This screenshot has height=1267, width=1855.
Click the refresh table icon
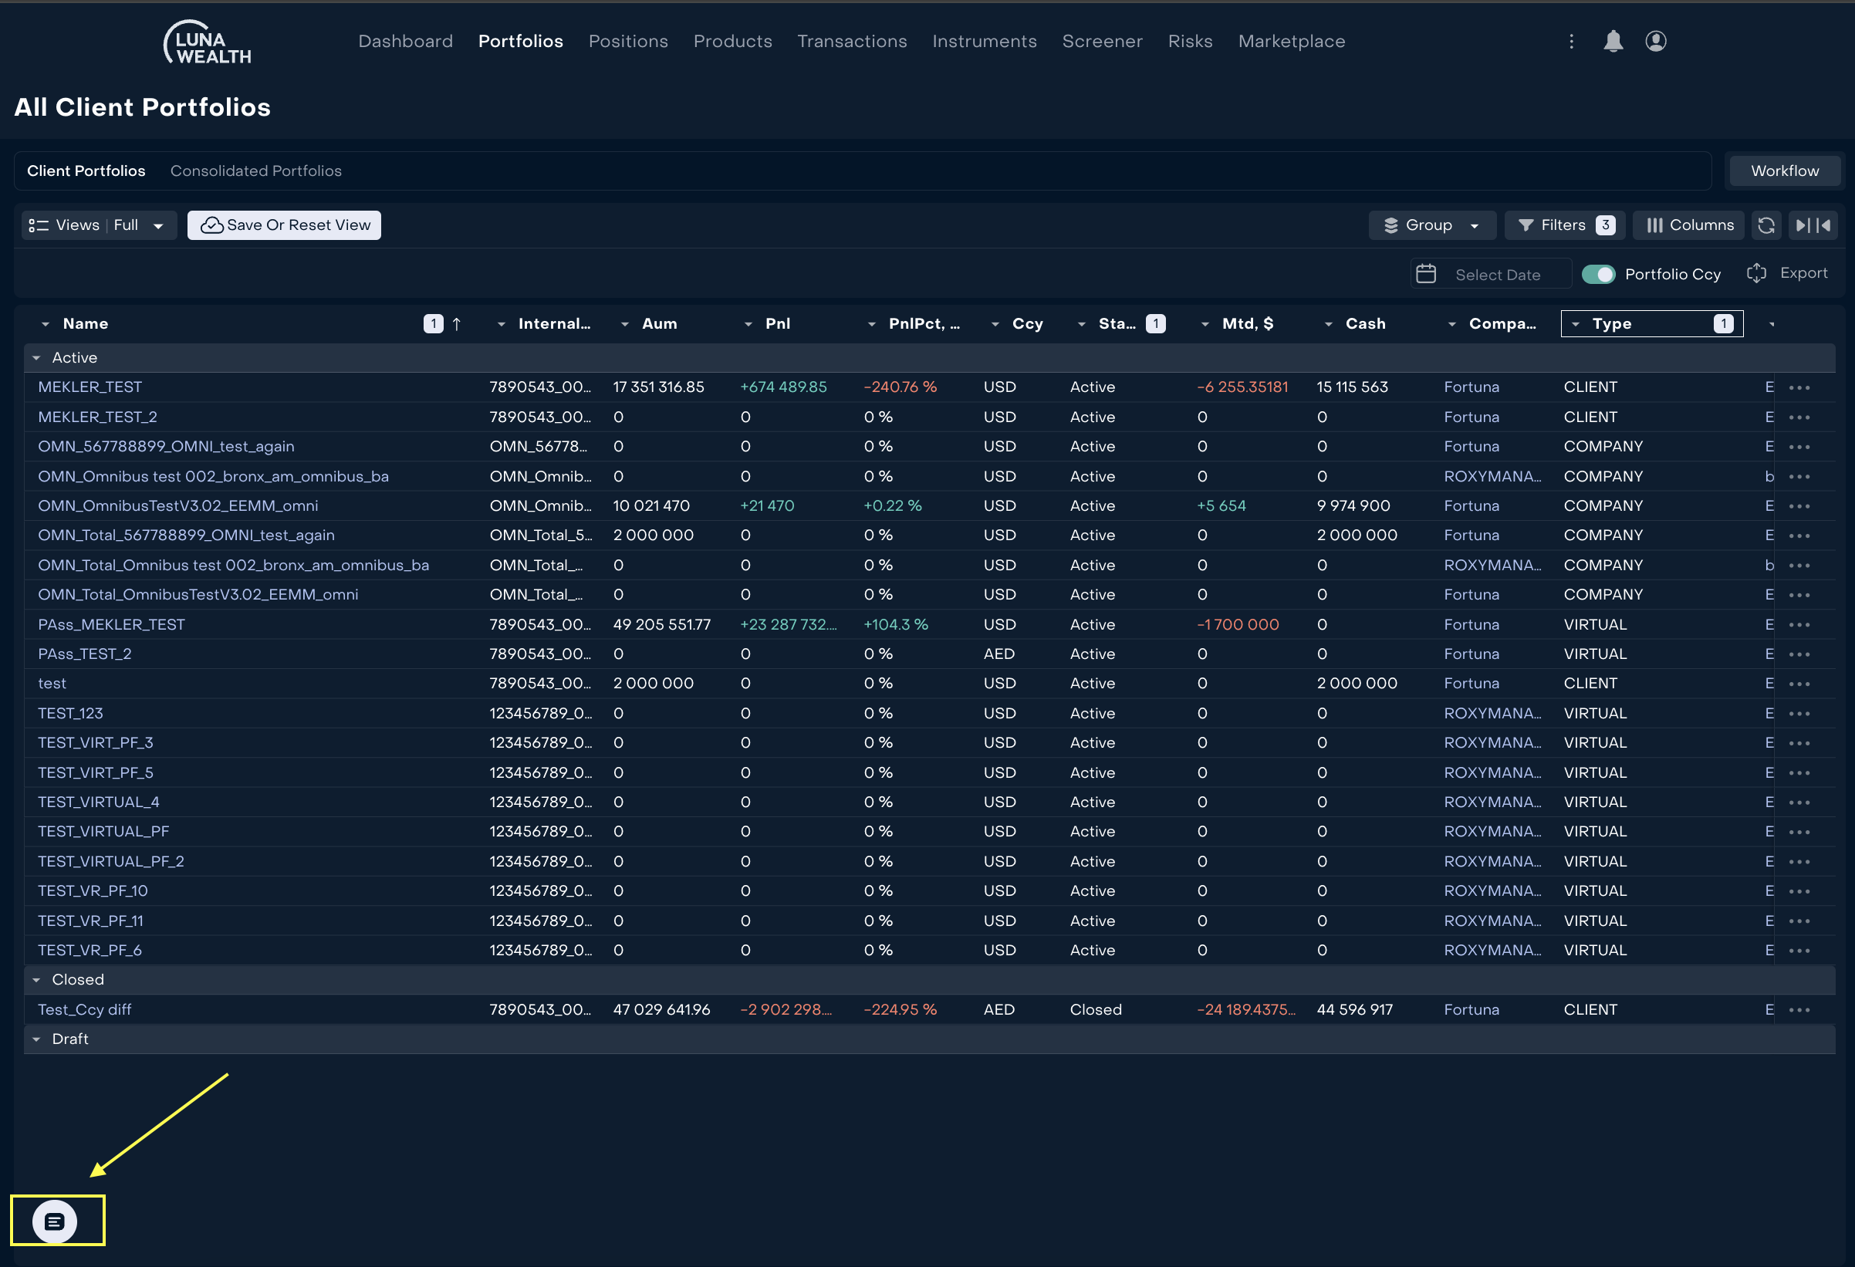pos(1765,225)
